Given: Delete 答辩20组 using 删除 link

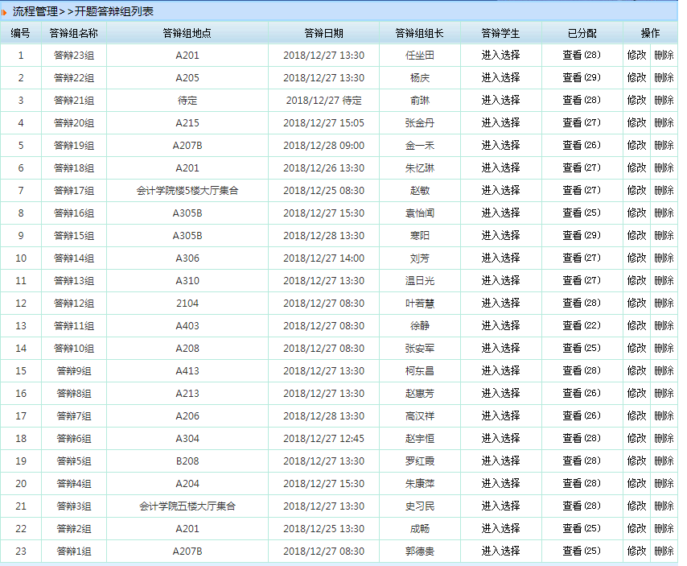Looking at the screenshot, I should [664, 123].
